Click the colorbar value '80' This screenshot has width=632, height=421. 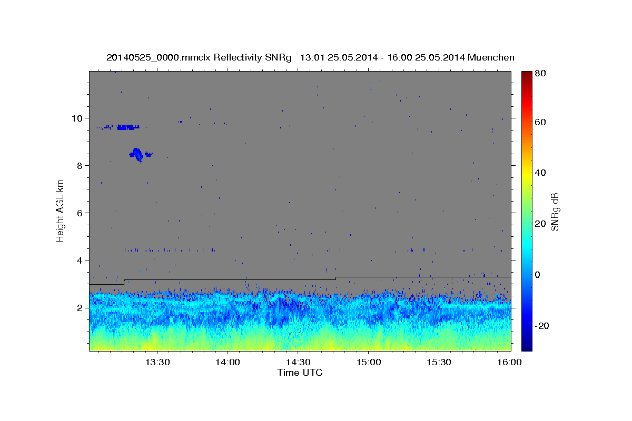pyautogui.click(x=540, y=73)
